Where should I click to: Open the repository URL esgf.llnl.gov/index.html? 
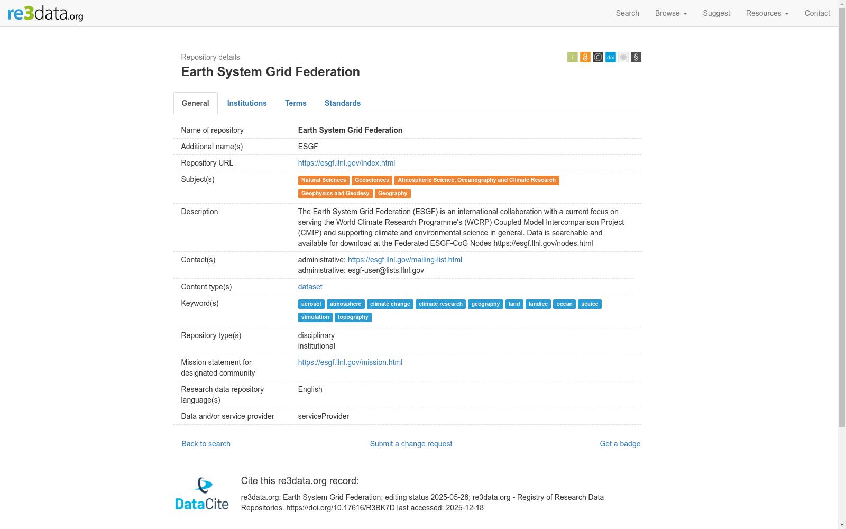tap(346, 163)
